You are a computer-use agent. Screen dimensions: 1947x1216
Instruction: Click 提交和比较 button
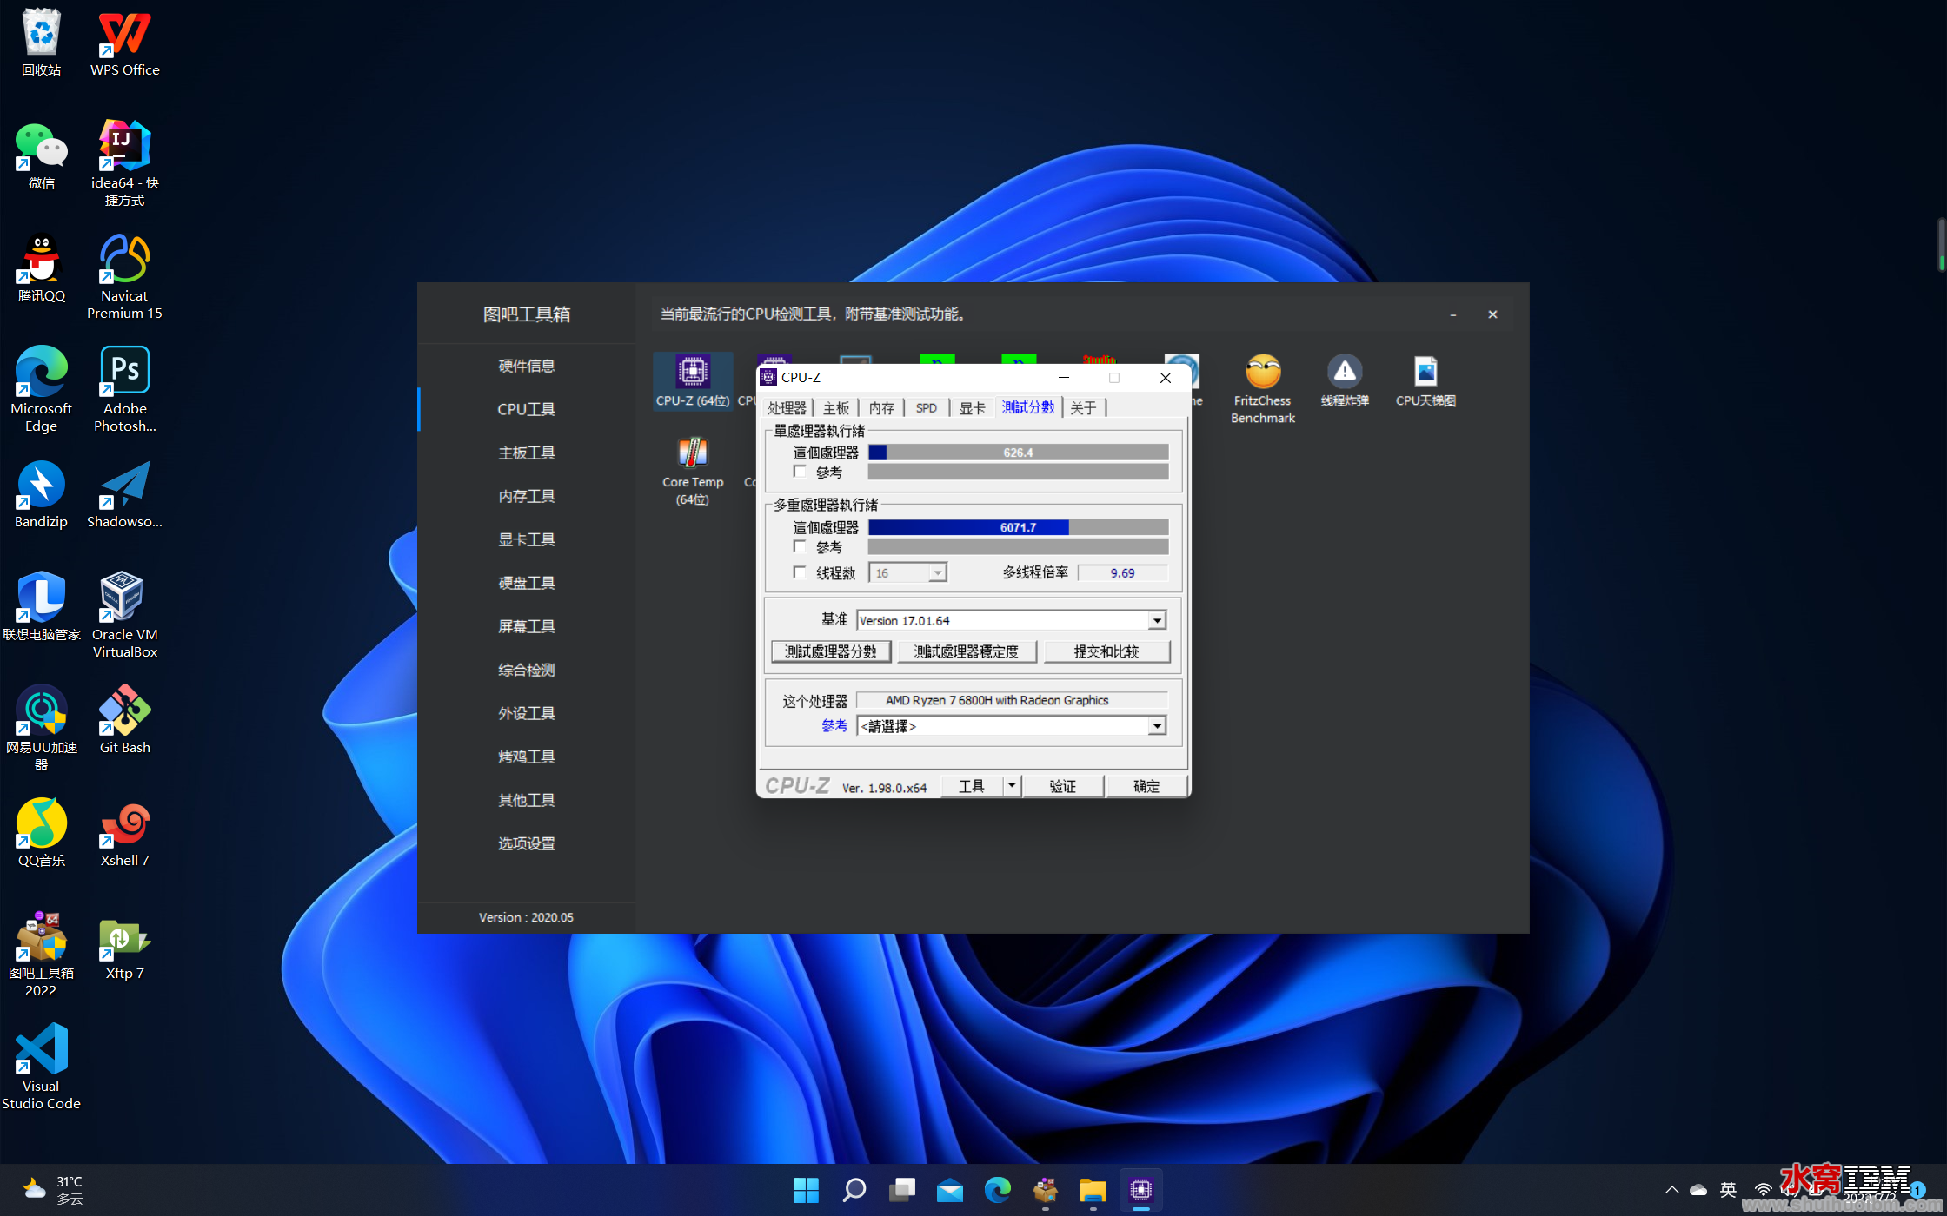[1106, 651]
